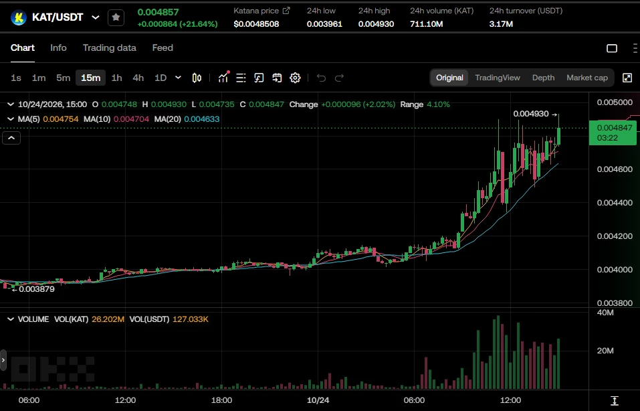
Task: Collapse the VOLUME indicator chevron
Action: point(11,319)
